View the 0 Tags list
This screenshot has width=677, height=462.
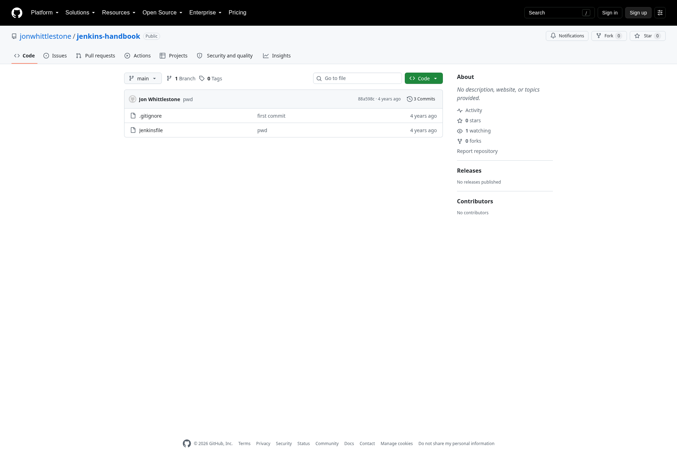point(211,78)
